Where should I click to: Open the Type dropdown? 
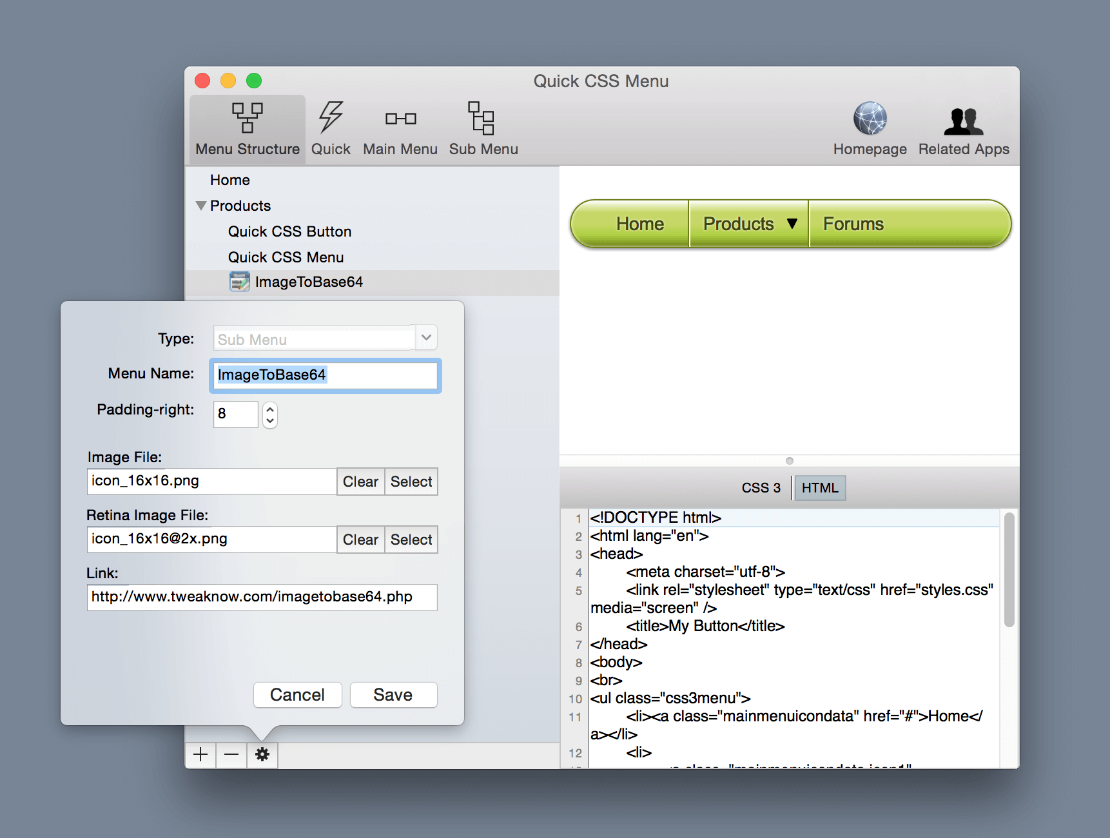(x=426, y=338)
